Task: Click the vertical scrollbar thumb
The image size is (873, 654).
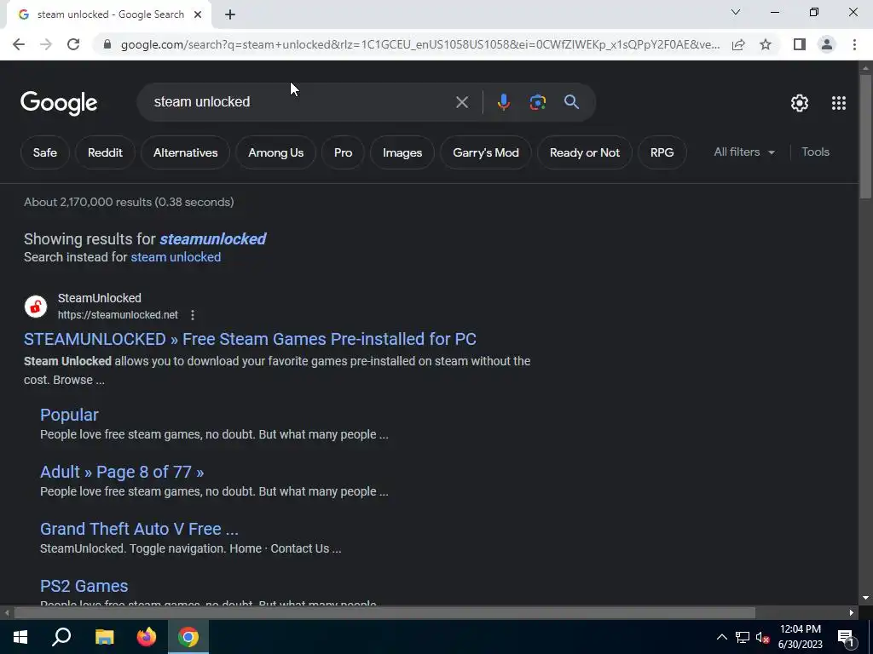Action: pos(866,135)
